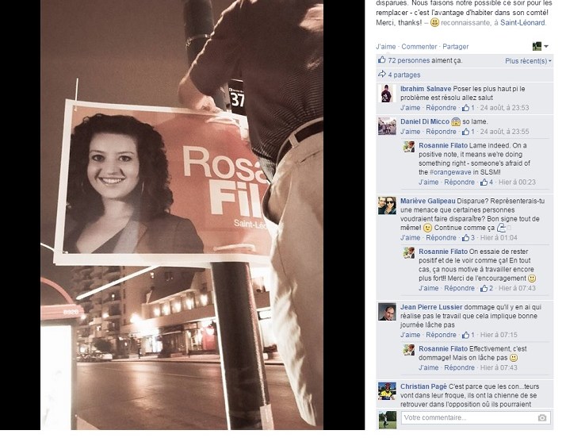Open Christian Pagé's profile name link
The image size is (566, 438).
423,386
